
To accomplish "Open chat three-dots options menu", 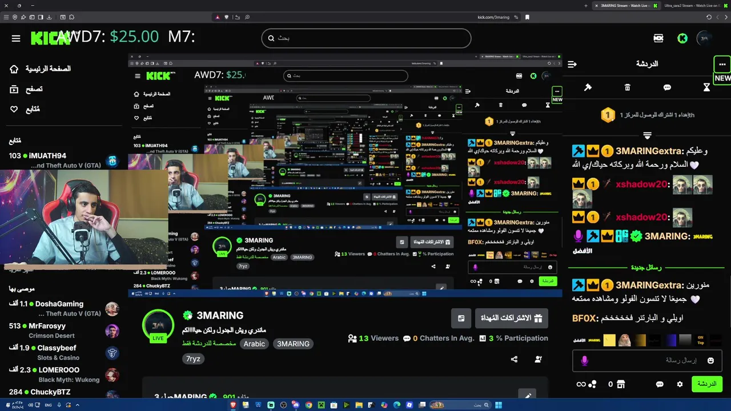I will coord(722,64).
